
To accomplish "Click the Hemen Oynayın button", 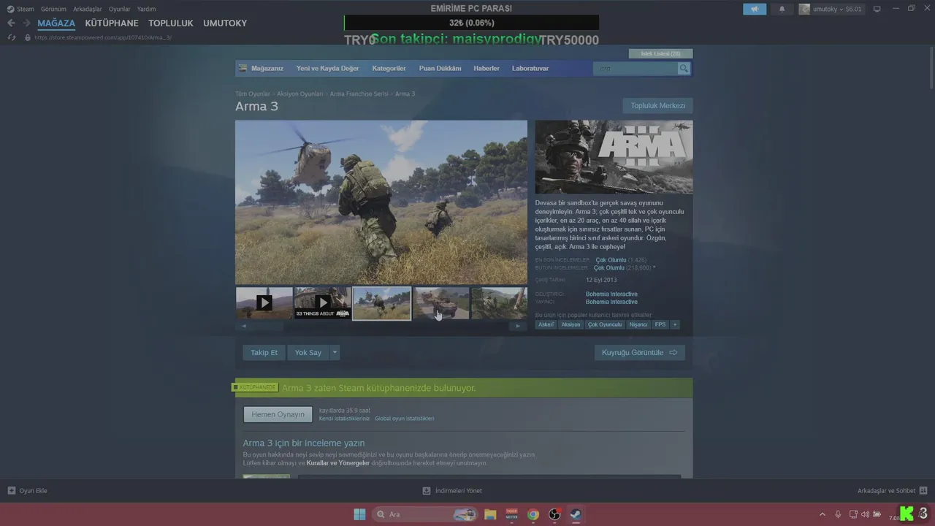I will [278, 414].
